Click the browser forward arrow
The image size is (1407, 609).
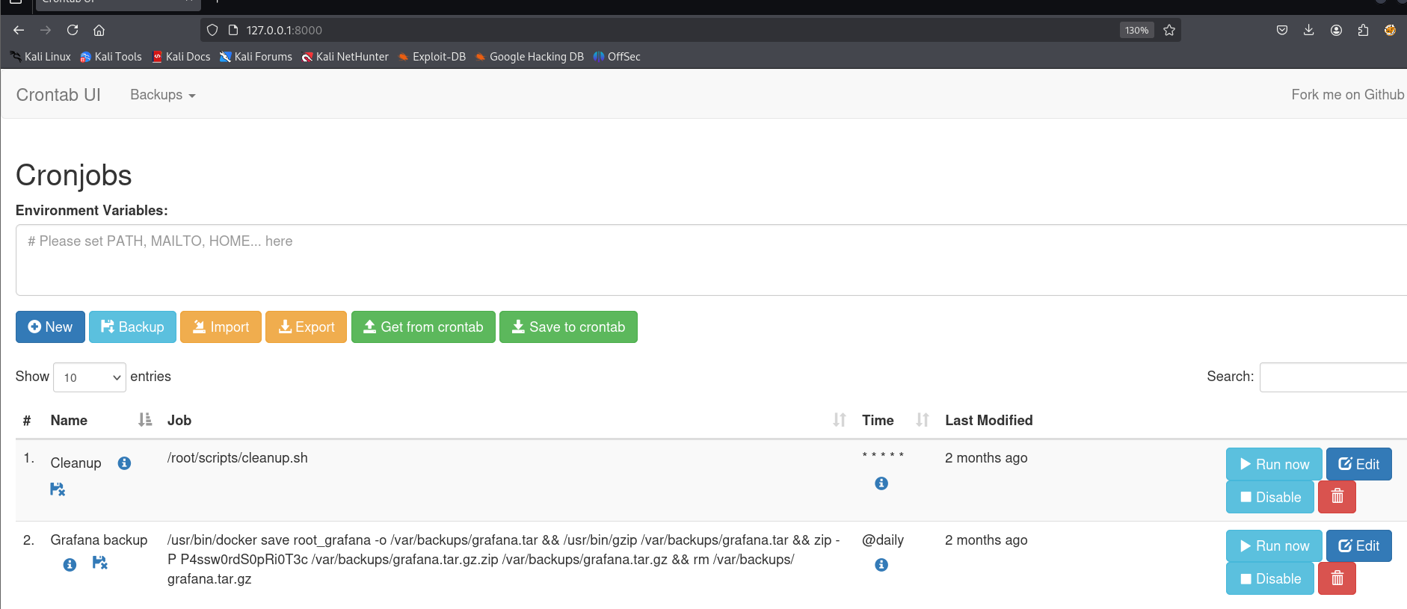click(46, 30)
